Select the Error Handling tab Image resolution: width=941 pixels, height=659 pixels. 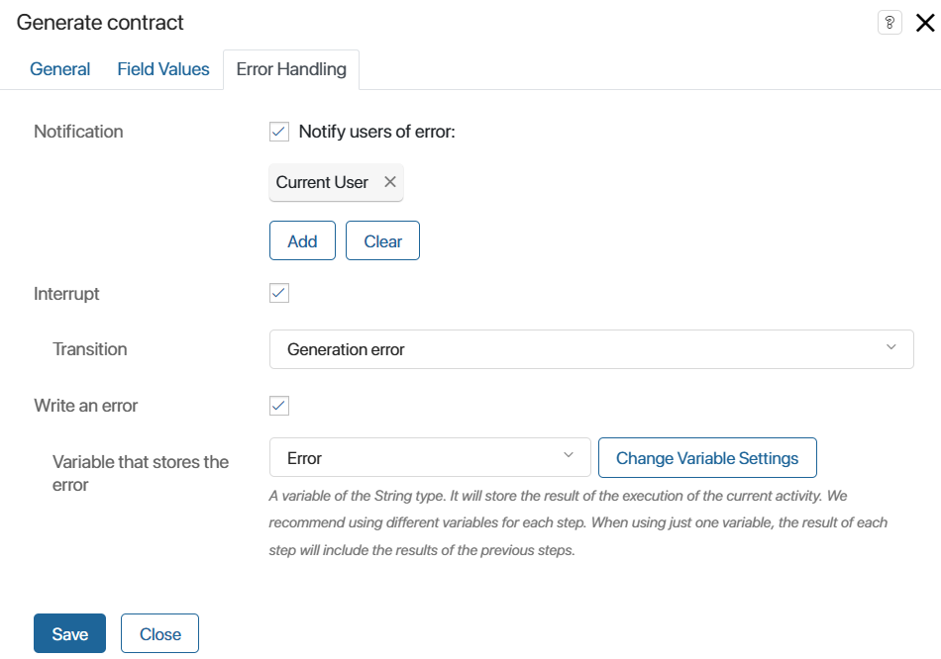291,69
